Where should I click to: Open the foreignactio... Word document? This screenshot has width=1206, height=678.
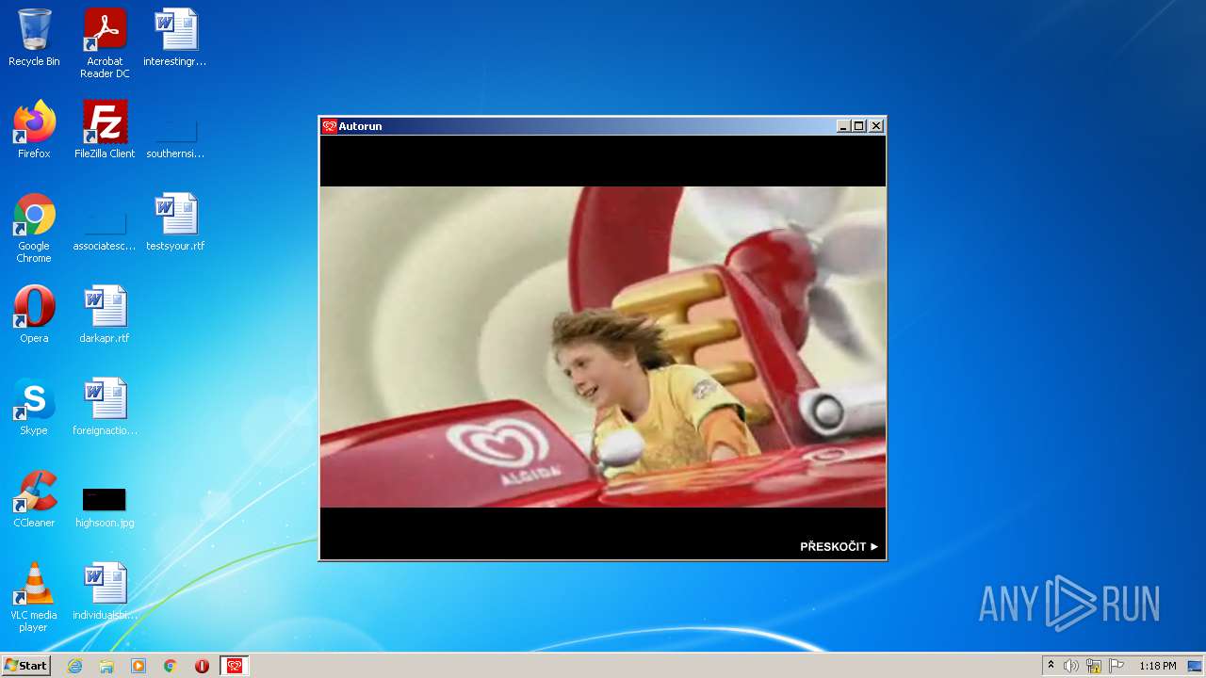point(105,407)
